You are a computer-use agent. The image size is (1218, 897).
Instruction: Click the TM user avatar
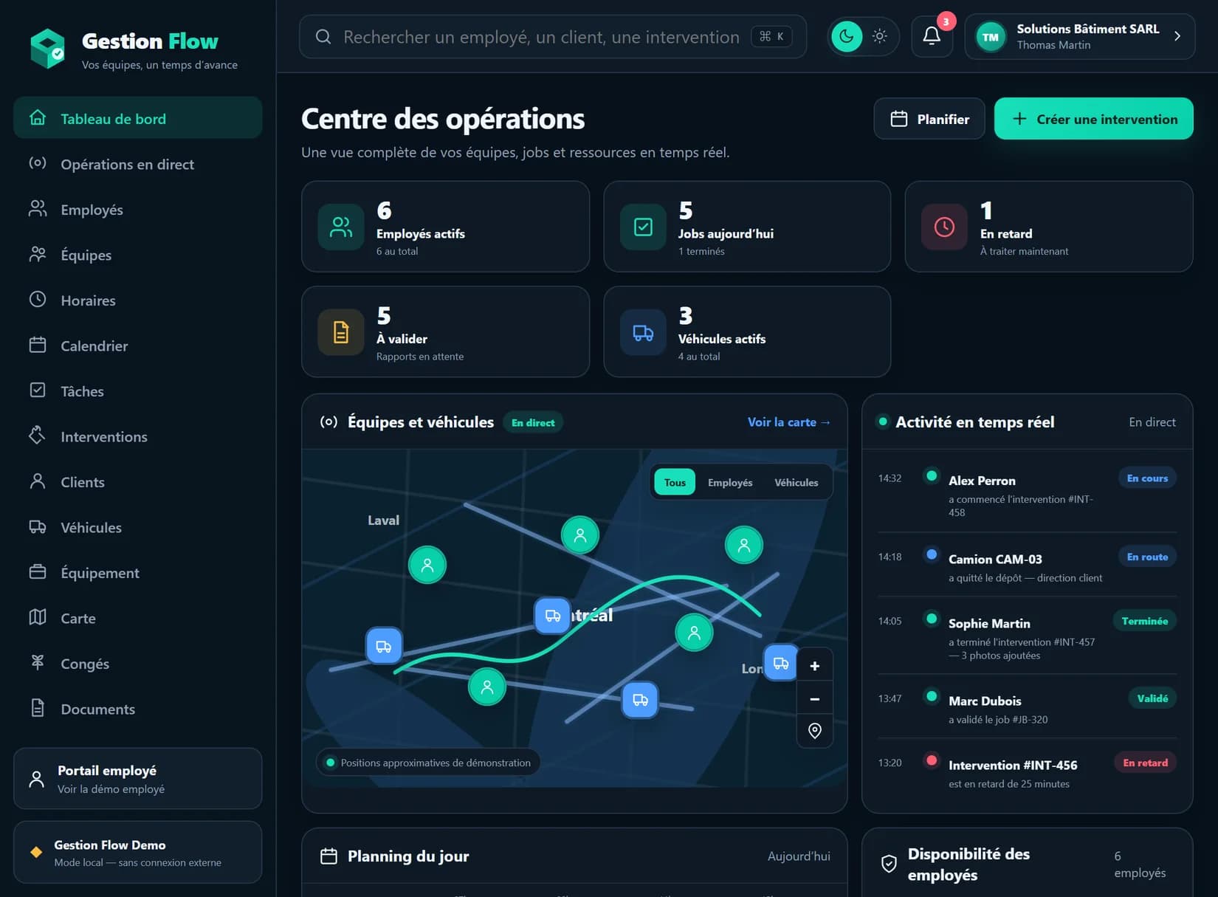991,37
